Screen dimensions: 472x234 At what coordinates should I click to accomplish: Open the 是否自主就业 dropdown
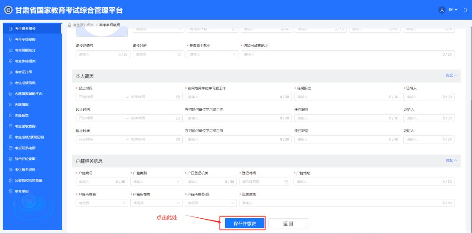(x=212, y=54)
